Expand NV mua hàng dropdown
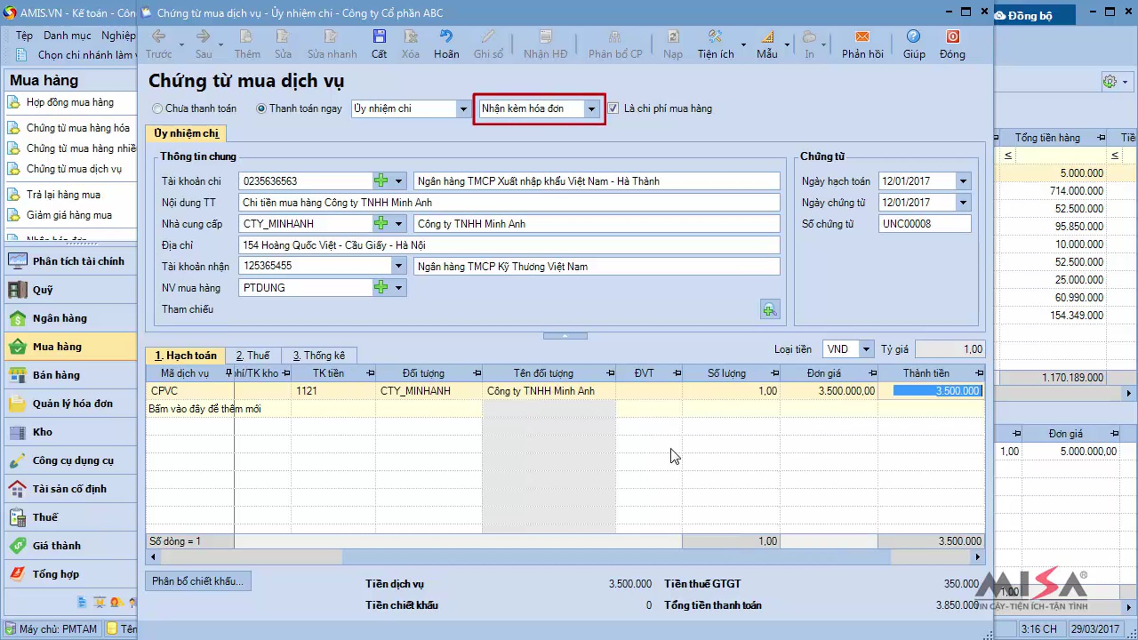Screen dimensions: 1138x640 [x=399, y=288]
